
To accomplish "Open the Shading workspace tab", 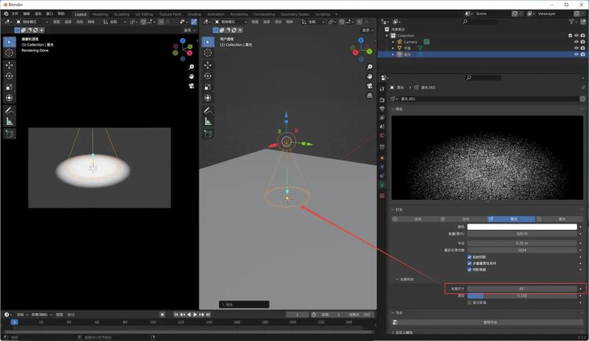I will [x=194, y=14].
